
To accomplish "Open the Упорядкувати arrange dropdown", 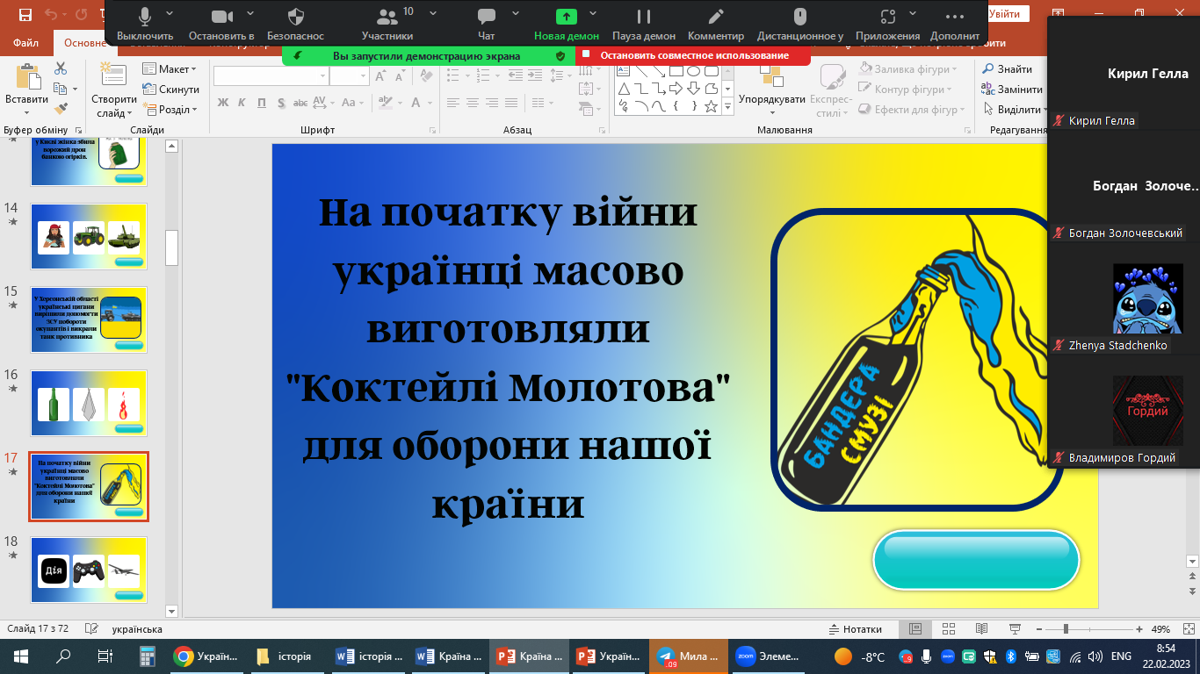I will 772,91.
